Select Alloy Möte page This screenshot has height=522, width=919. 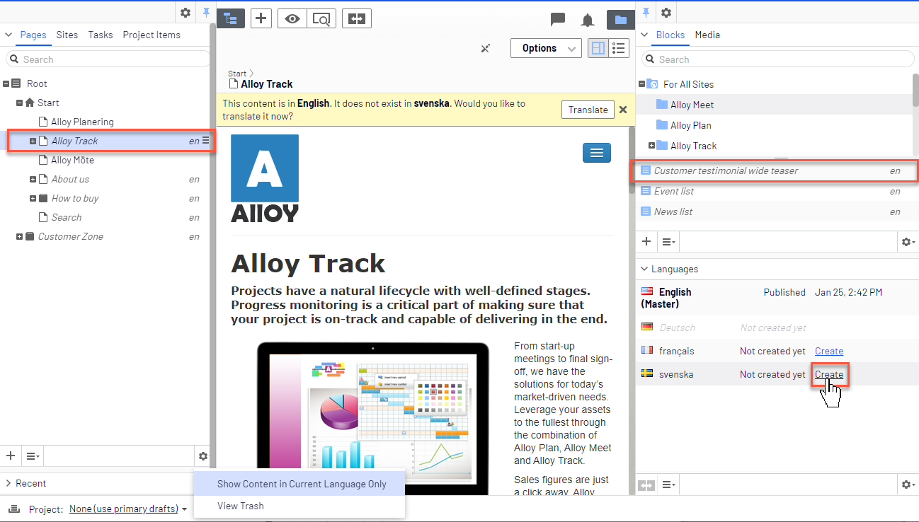72,160
